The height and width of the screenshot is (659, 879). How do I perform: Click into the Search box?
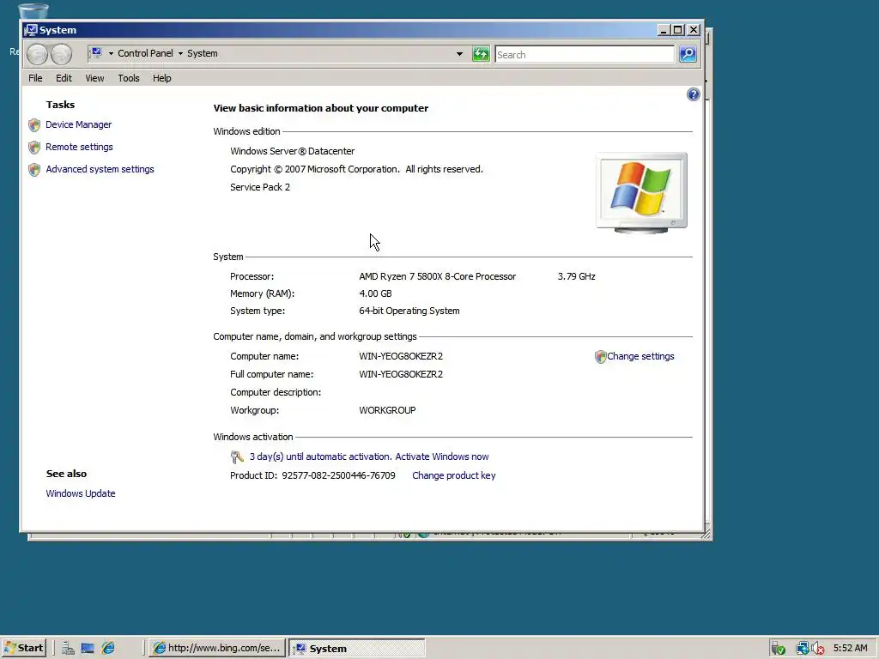(585, 54)
